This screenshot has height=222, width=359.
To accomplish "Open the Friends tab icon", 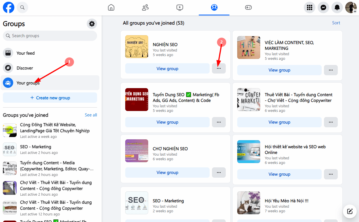I will tap(145, 8).
